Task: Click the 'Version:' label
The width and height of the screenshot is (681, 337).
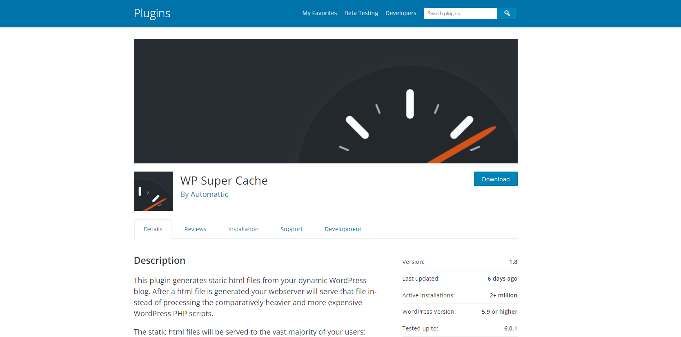Action: pos(413,262)
